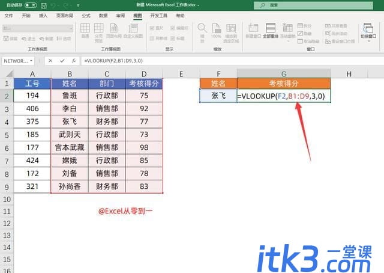
Task: Open the Sheet View default (默认) combo box
Action: 38,28
